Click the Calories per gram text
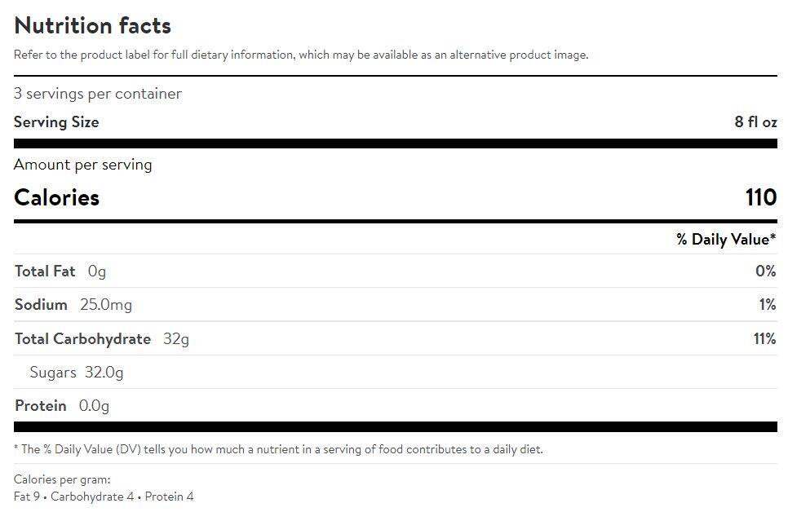The height and width of the screenshot is (512, 788). pyautogui.click(x=62, y=480)
